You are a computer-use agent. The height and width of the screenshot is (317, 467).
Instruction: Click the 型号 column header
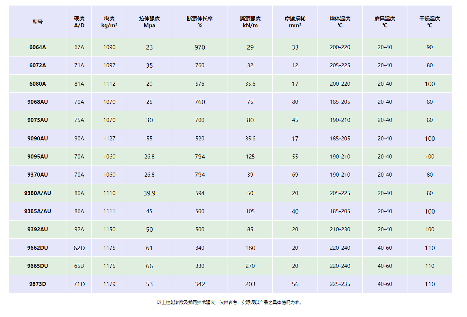coord(37,22)
